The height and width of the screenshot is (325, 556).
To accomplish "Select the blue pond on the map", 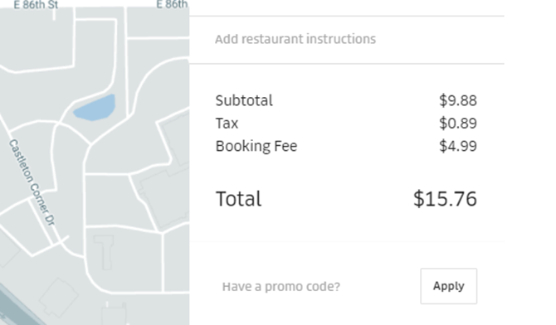I will 95,108.
